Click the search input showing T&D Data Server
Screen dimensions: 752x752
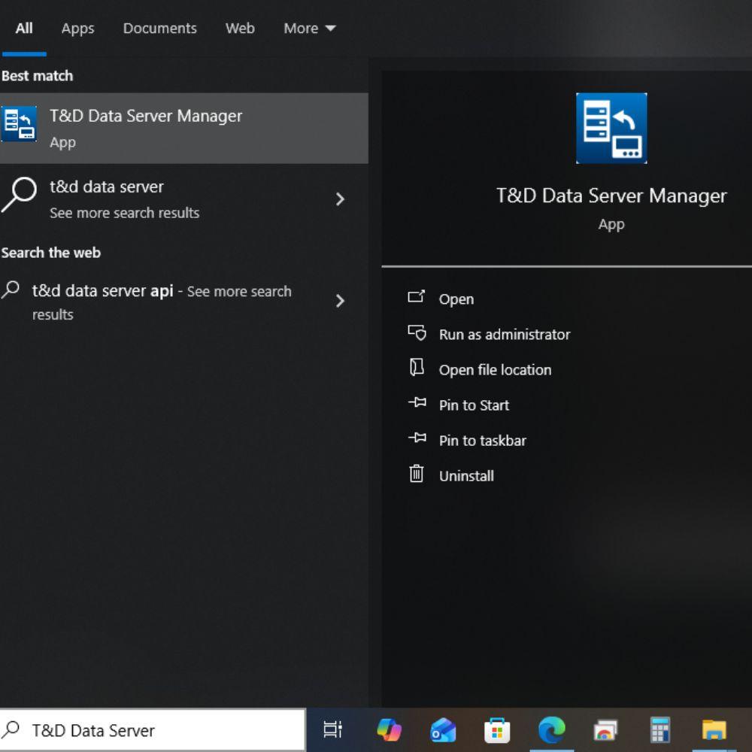pyautogui.click(x=150, y=729)
